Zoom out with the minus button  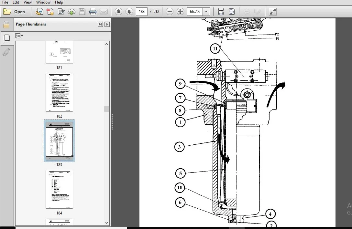coord(170,12)
